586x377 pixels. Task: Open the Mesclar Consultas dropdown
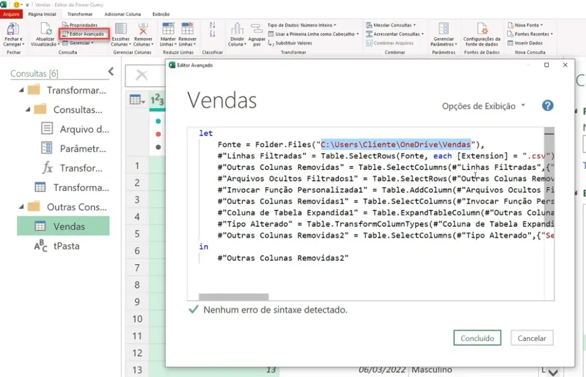pos(391,25)
